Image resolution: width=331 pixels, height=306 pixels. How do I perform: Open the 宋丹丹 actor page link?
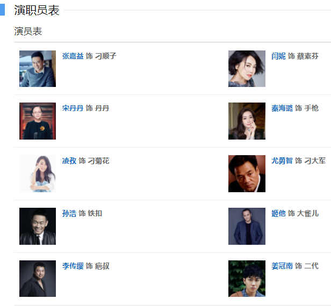73,108
